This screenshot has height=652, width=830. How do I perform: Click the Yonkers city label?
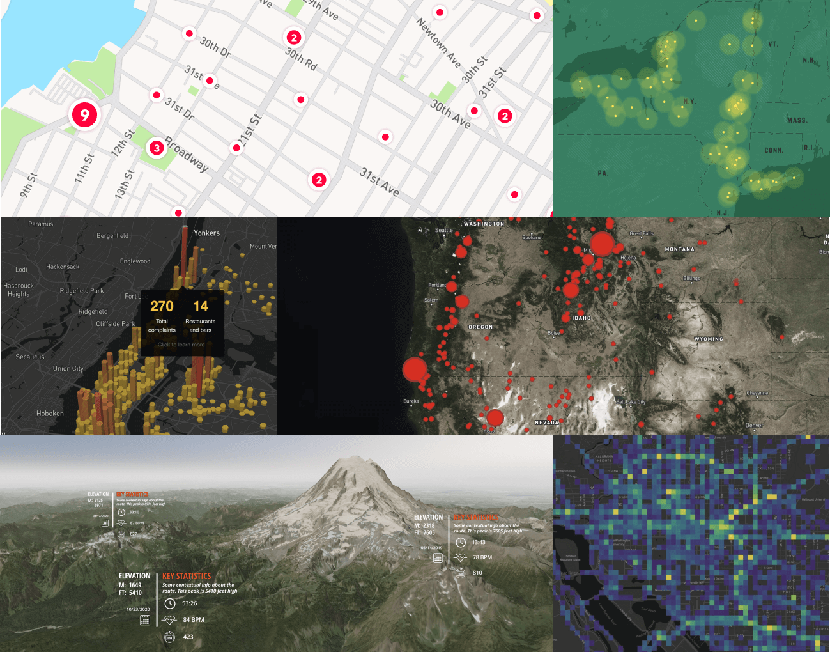coord(207,233)
